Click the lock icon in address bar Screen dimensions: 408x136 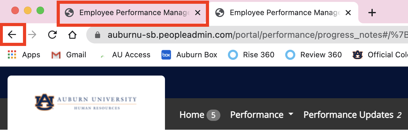98,35
